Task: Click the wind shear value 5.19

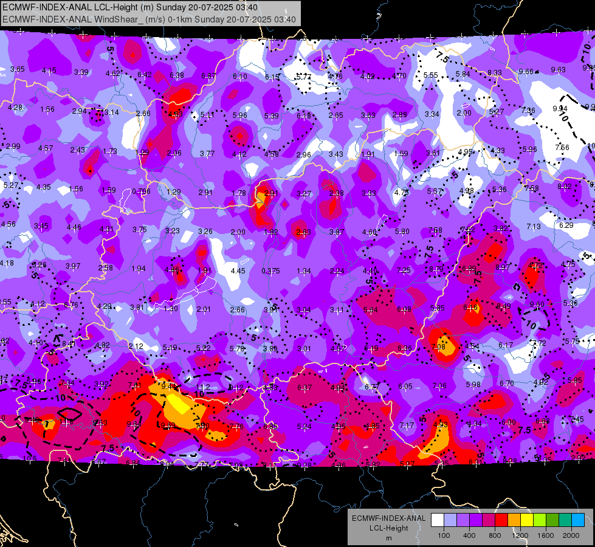Action: (170, 347)
